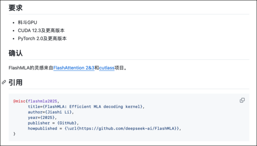This screenshot has height=146, width=257.
Task: Click the 引用 section heading
Action: coord(15,82)
